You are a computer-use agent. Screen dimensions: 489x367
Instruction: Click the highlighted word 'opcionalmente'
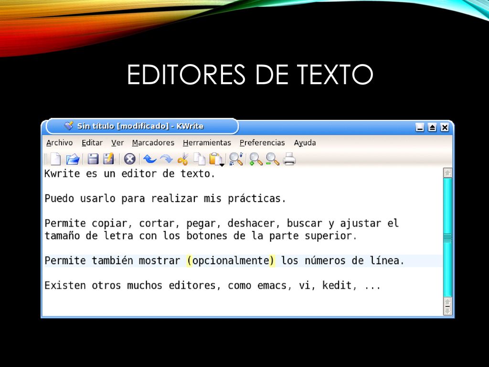[231, 260]
